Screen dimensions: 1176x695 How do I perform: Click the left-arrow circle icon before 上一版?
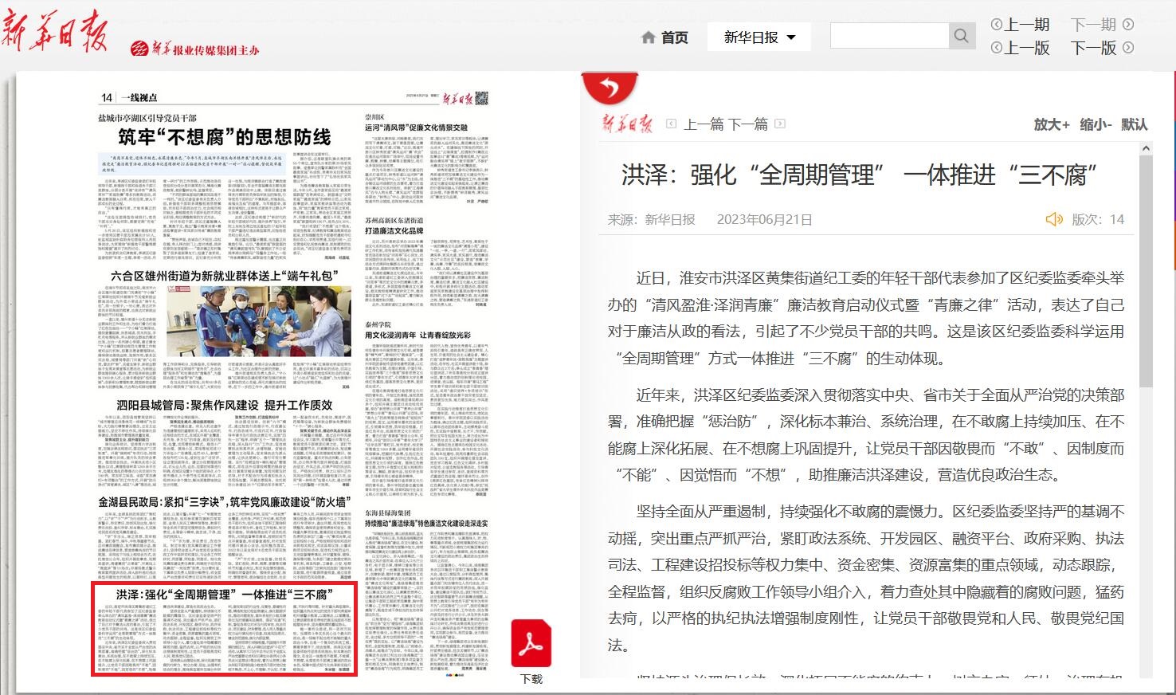tap(996, 48)
